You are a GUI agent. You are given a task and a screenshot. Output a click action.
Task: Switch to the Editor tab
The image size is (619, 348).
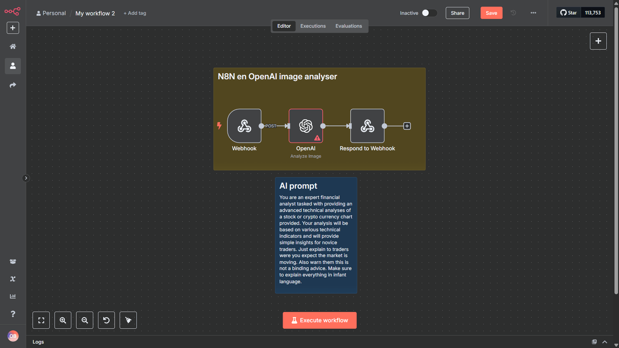coord(284,26)
